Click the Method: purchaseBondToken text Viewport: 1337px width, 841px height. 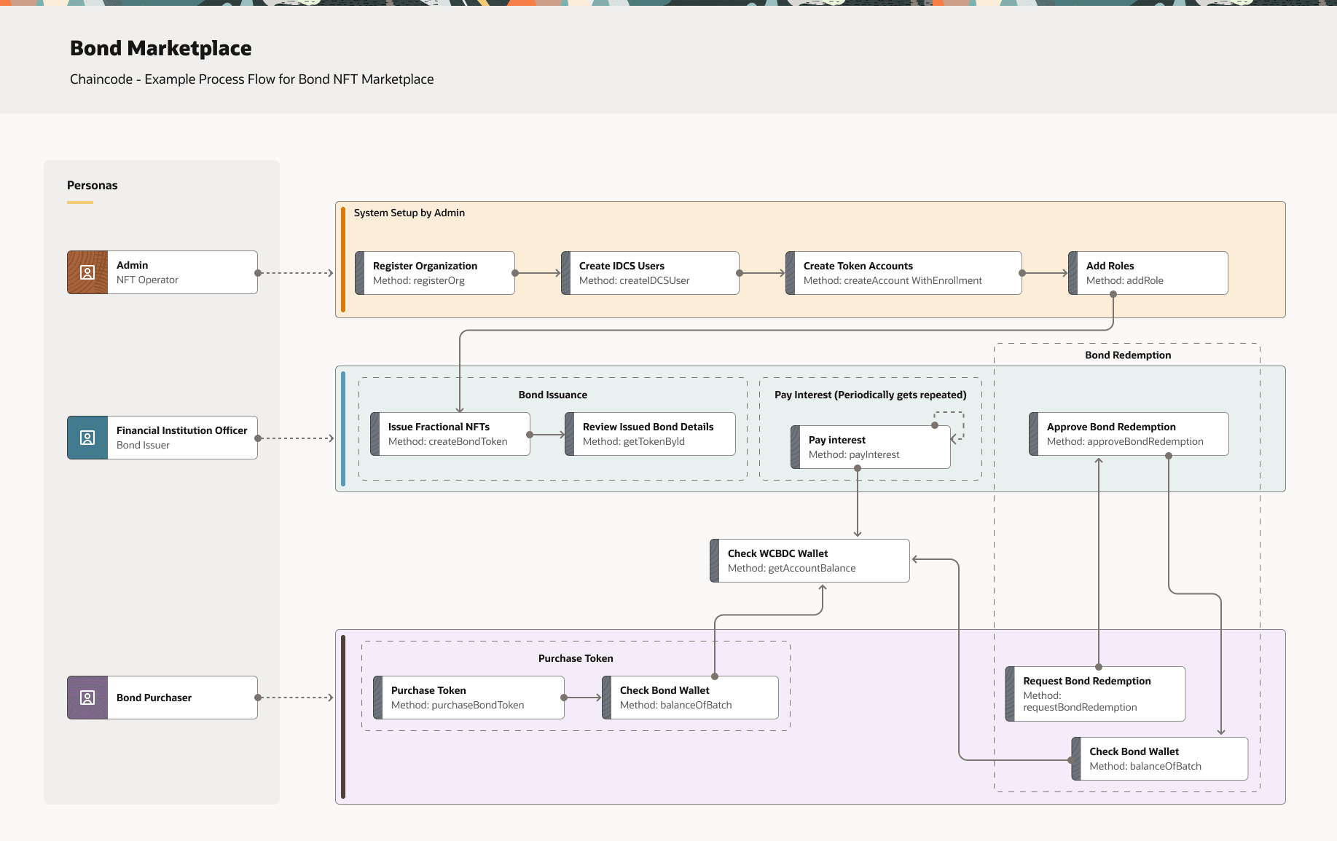[458, 705]
